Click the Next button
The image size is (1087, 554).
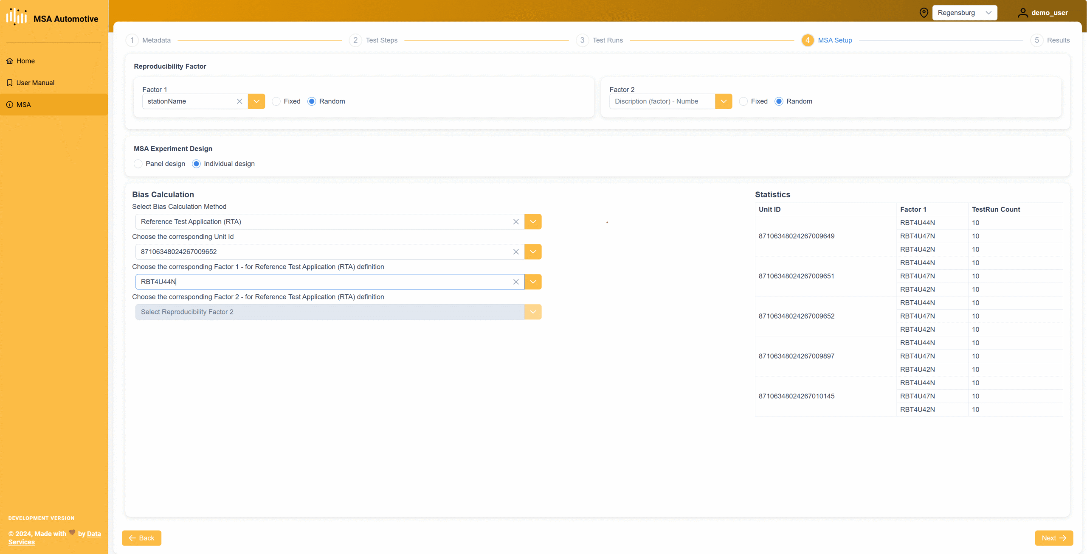(x=1054, y=538)
